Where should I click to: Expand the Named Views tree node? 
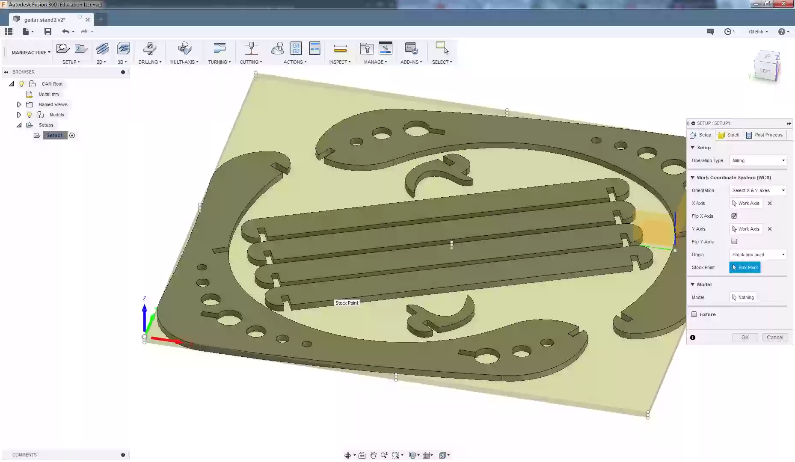19,104
